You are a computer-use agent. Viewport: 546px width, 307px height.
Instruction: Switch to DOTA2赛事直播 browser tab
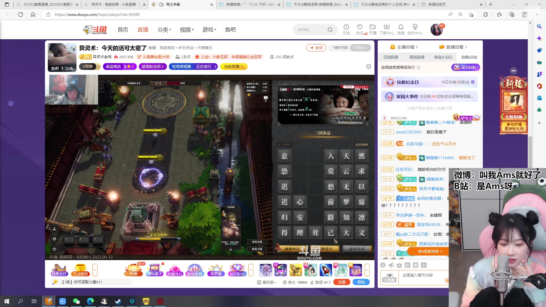[x=47, y=5]
